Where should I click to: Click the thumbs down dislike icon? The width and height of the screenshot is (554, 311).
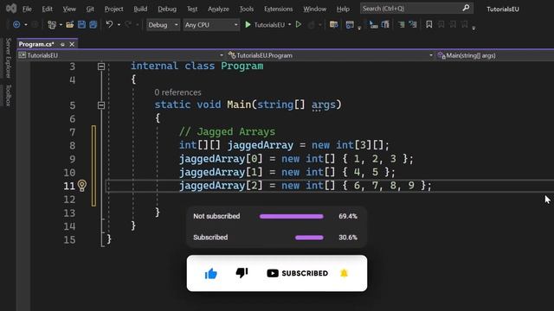pyautogui.click(x=242, y=273)
